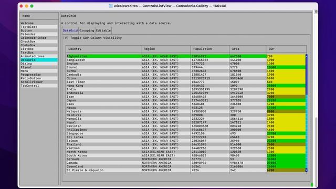The image size is (336, 189).
Task: Open TabControl in the controls list
Action: pos(39,86)
